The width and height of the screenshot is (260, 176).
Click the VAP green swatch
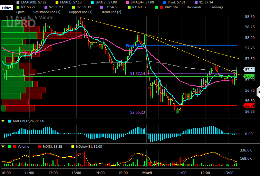pyautogui.click(x=157, y=7)
